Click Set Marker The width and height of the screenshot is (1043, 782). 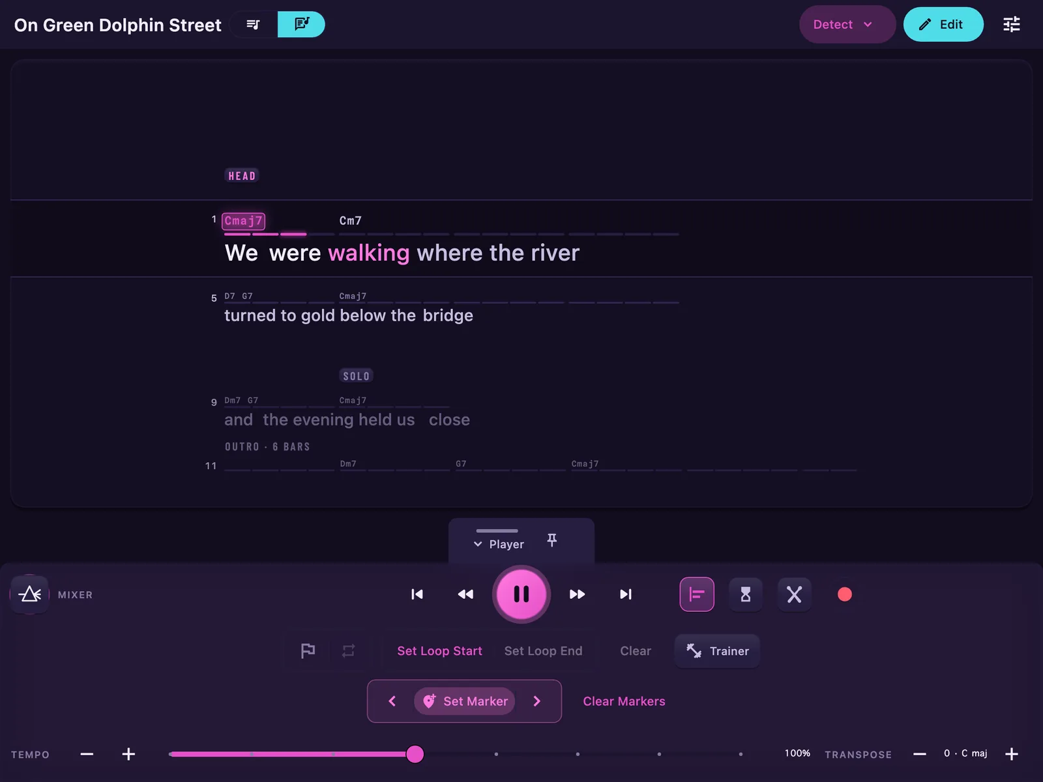click(465, 701)
